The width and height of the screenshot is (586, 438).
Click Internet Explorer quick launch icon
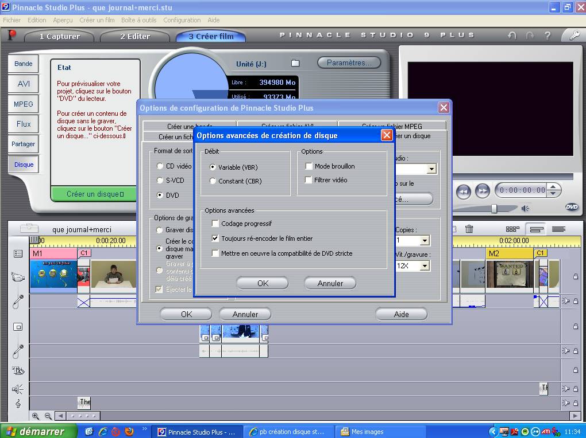(103, 431)
